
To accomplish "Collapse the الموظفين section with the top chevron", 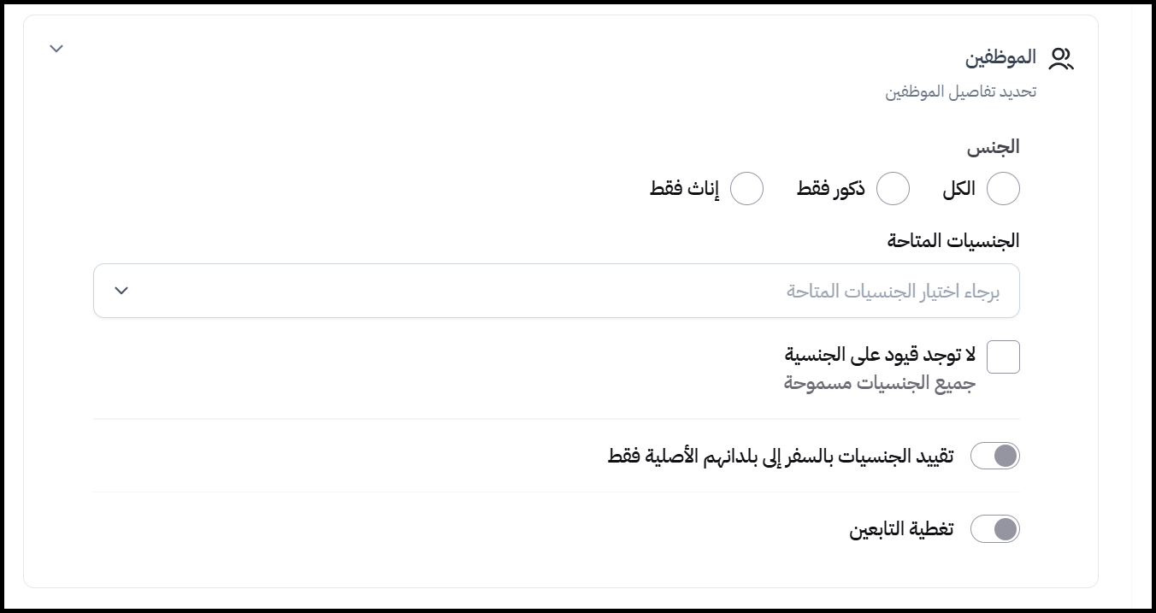I will pyautogui.click(x=56, y=49).
